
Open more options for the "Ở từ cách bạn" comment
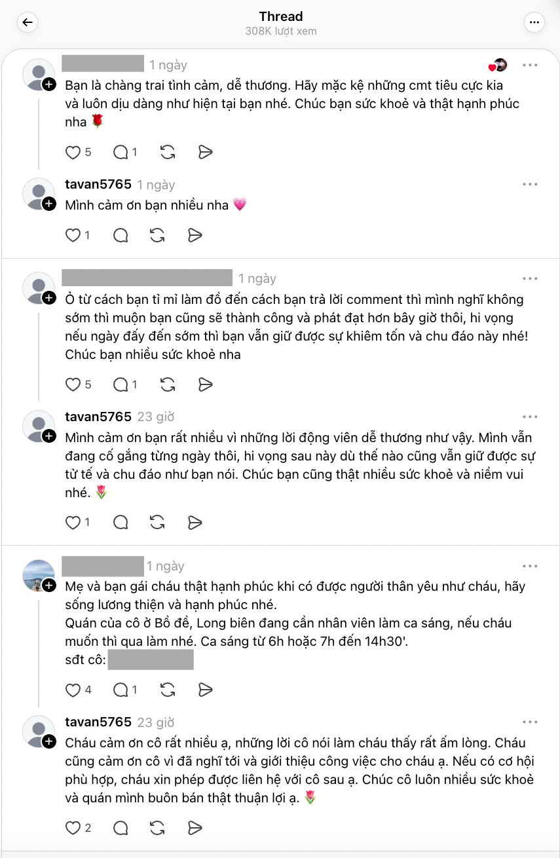click(530, 279)
